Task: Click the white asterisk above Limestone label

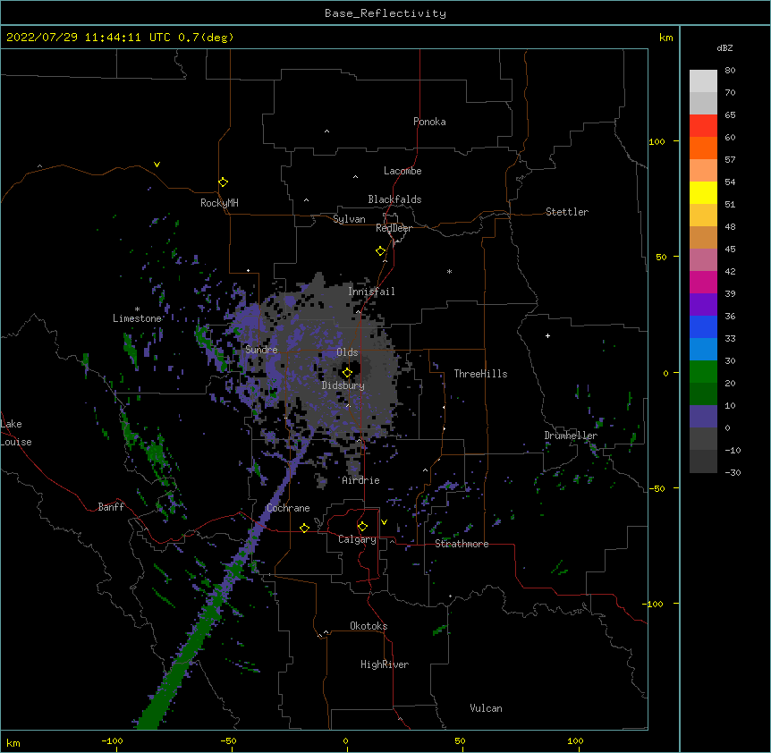Action: (137, 309)
